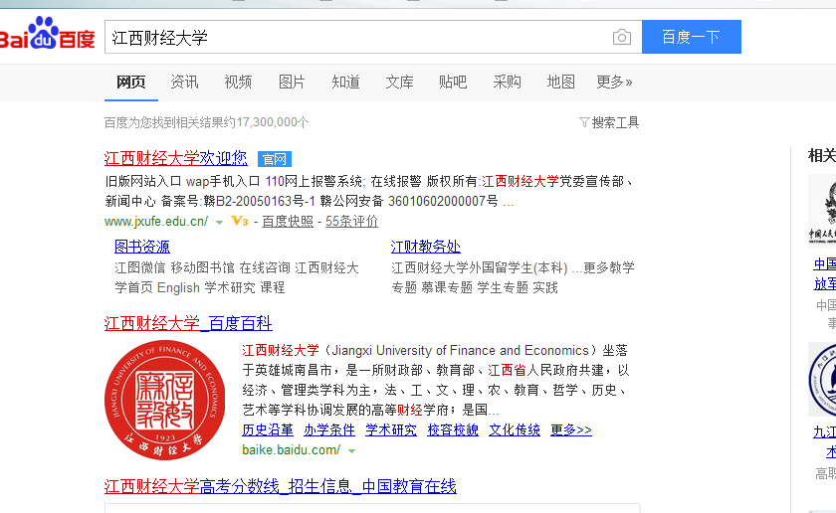This screenshot has height=513, width=836.
Task: Expand dropdown arrow next to baike.baidu.com
Action: 352,450
